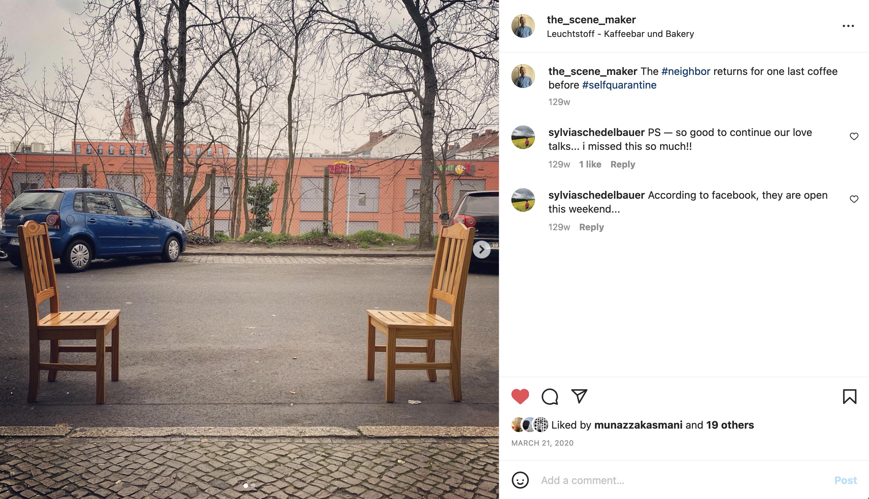The height and width of the screenshot is (499, 869).
Task: Like the 'so good to continue' comment
Action: pos(854,137)
